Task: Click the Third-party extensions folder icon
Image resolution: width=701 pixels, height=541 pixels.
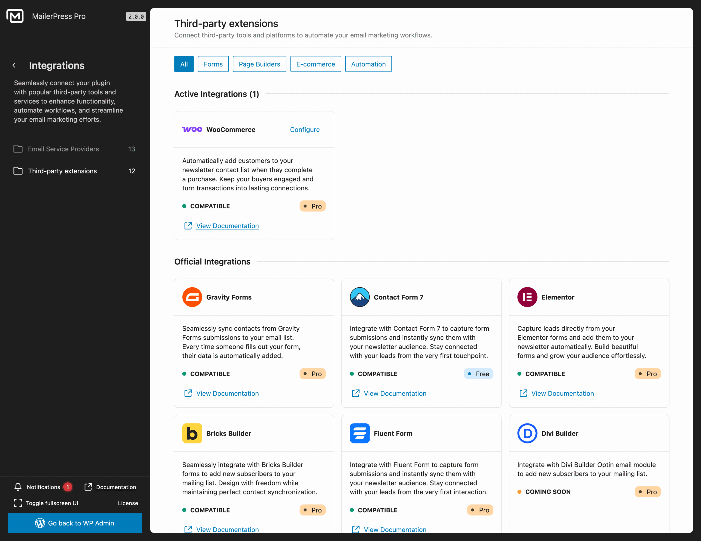Action: pos(18,171)
